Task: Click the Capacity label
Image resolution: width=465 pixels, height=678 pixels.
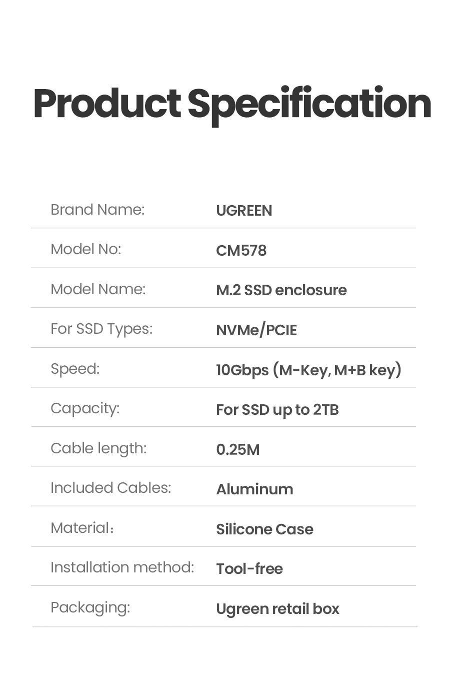Action: tap(85, 408)
